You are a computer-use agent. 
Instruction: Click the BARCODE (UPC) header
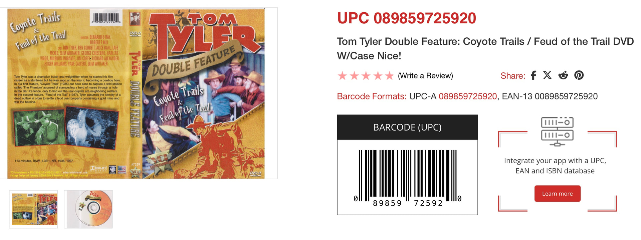click(x=407, y=127)
